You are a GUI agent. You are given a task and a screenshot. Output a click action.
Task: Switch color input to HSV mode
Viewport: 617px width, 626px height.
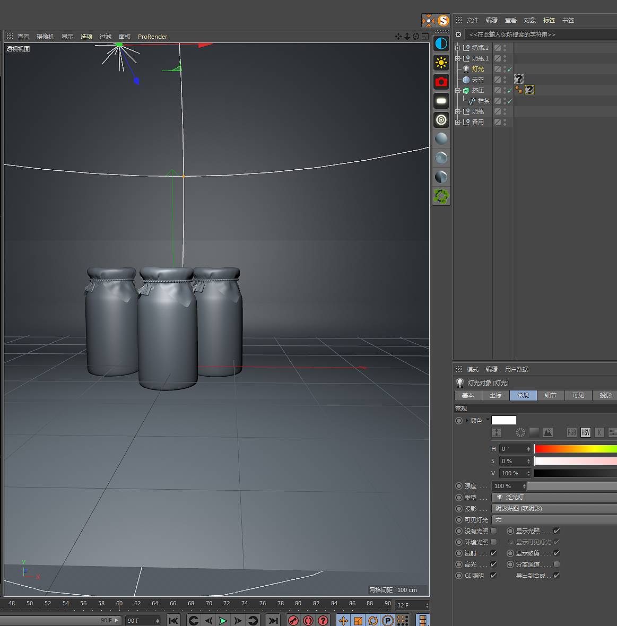(x=585, y=432)
